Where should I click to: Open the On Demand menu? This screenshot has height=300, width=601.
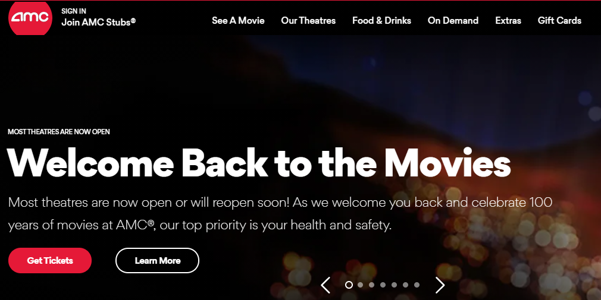453,21
